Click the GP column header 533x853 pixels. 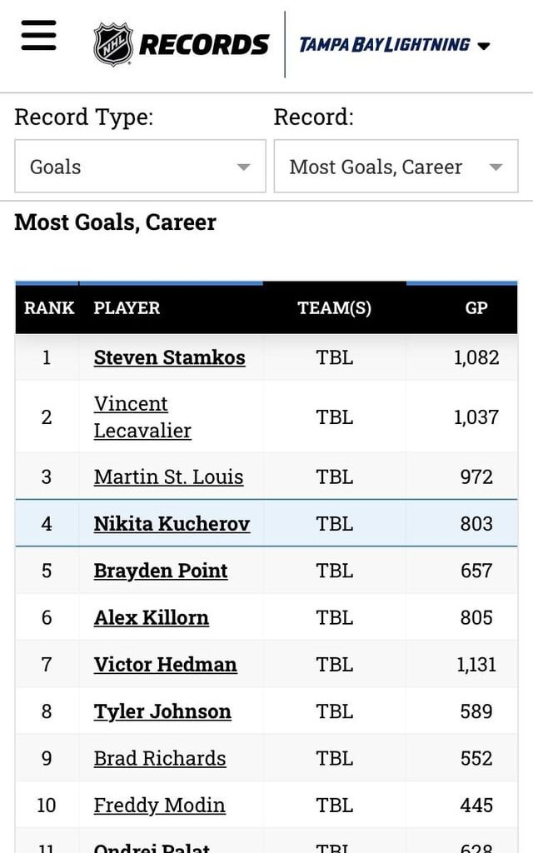click(476, 308)
